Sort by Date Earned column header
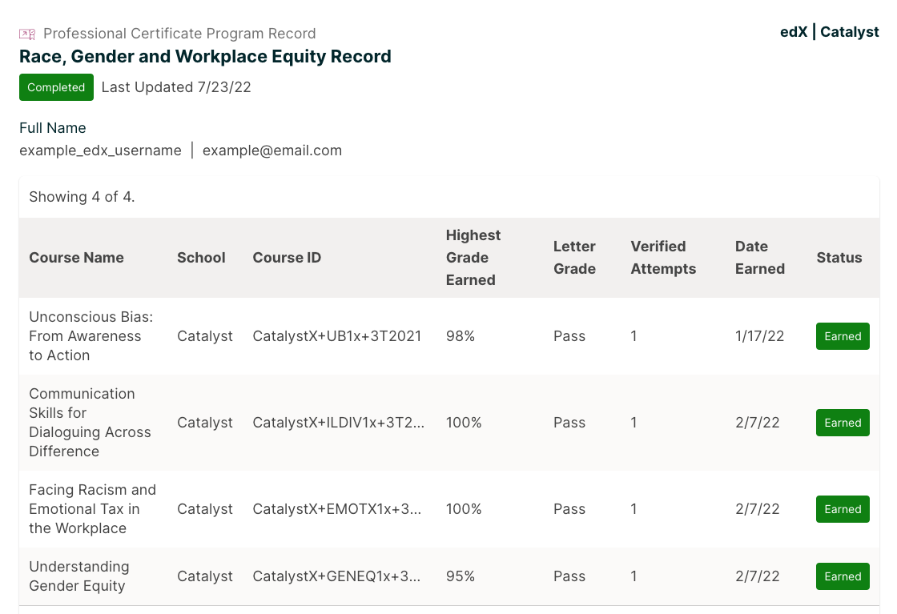 (x=759, y=258)
